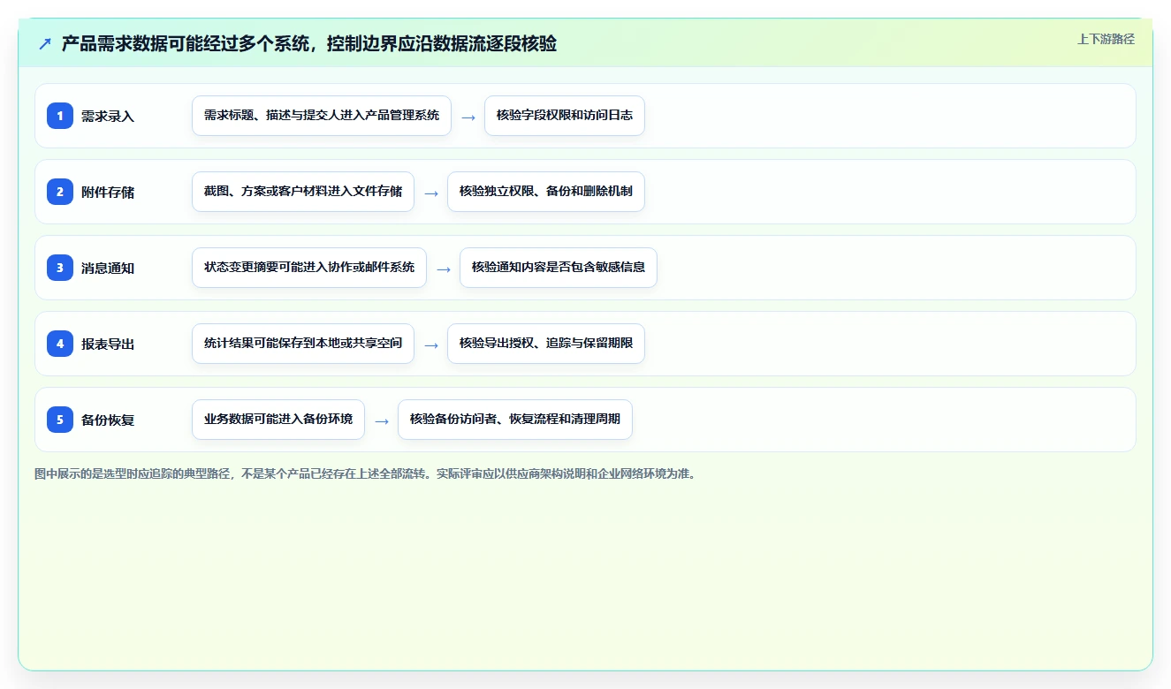Click the 统计结果可能保存到本地或共享空间 box

303,344
